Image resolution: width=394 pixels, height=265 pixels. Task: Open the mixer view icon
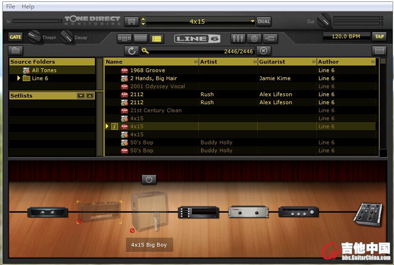tap(238, 38)
